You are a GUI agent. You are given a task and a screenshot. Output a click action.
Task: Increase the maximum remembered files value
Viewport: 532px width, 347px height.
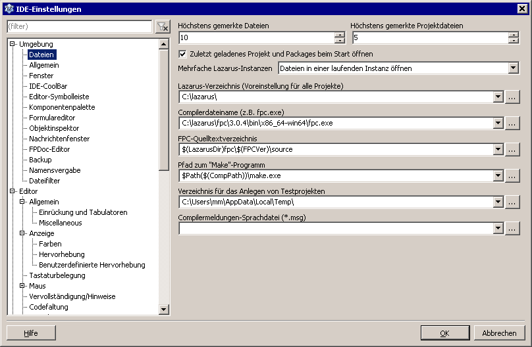(340, 35)
